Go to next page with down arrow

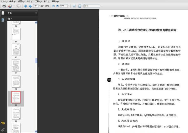30,6
